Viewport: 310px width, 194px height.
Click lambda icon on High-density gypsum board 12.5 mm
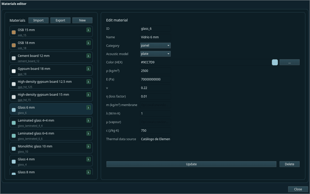pos(89,82)
